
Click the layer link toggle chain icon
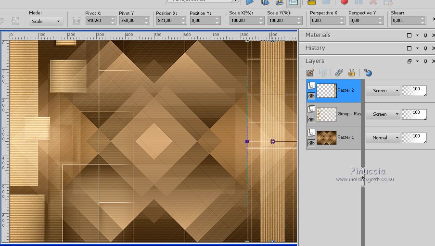(x=339, y=73)
